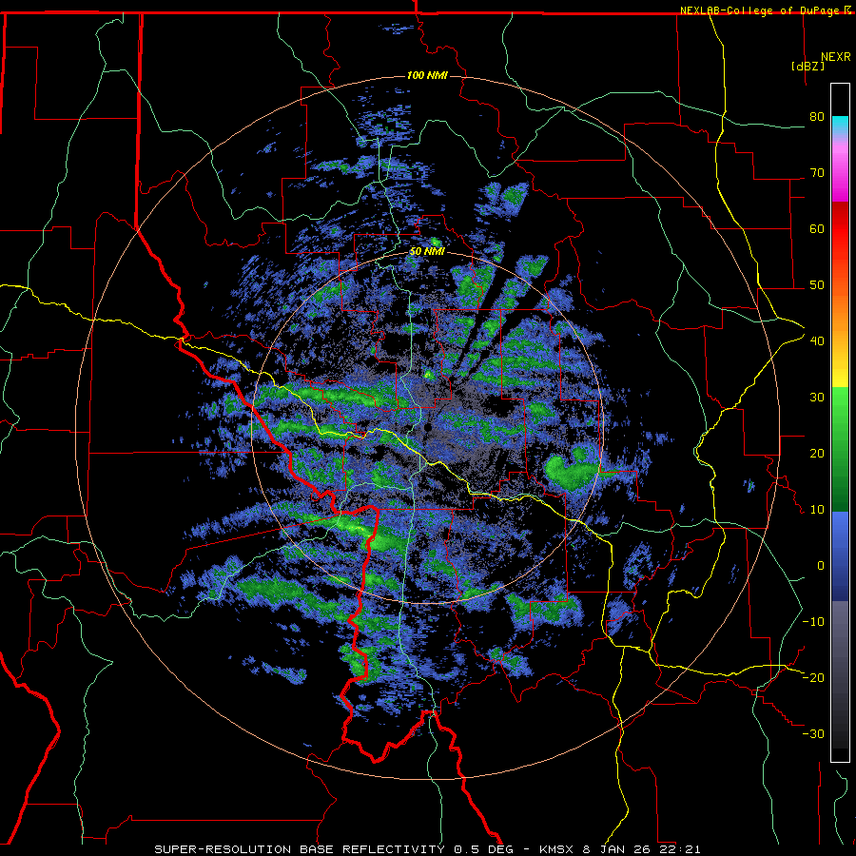Click the 30 dBZ scale value
856x856 pixels.
coord(817,398)
